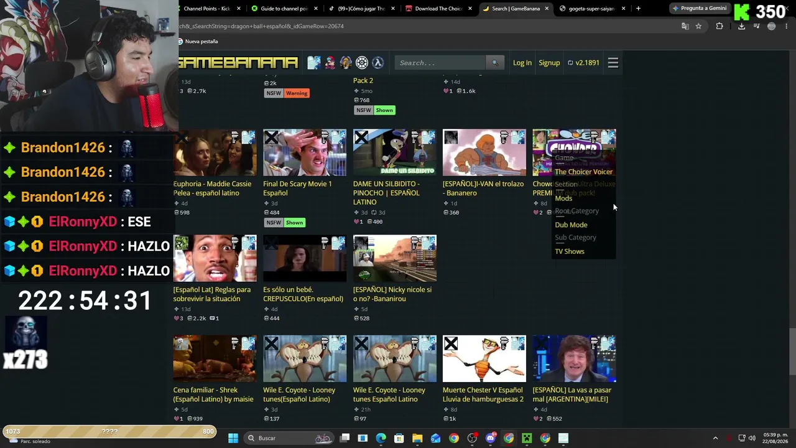Click the GameBanana search input field

click(x=440, y=63)
